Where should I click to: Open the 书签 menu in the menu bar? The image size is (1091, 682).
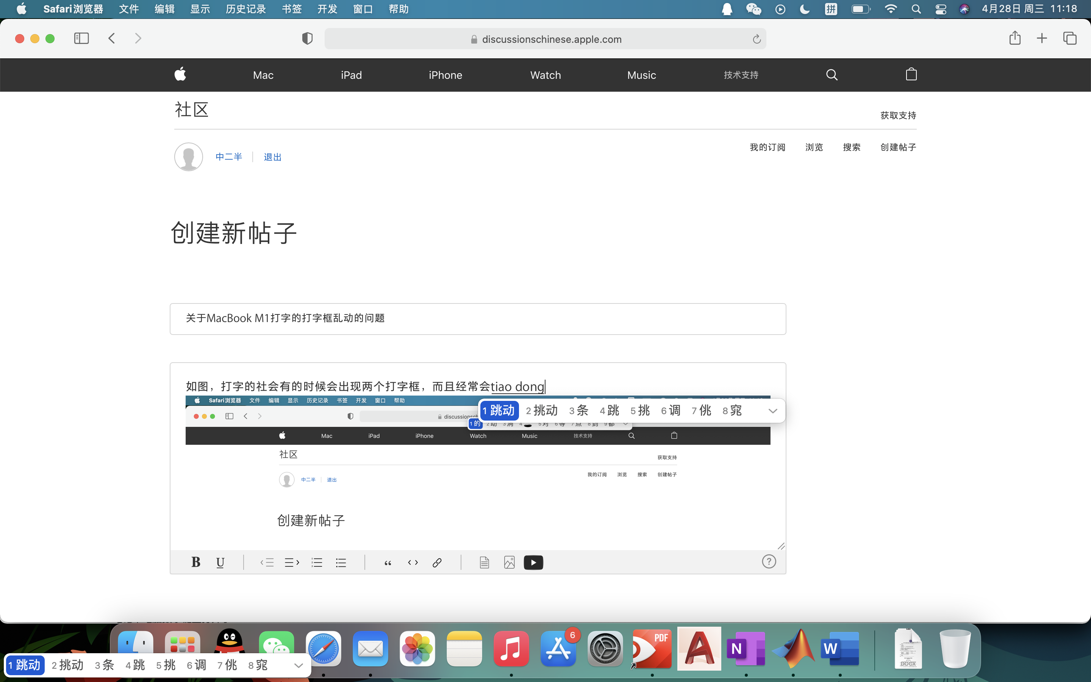click(x=291, y=9)
